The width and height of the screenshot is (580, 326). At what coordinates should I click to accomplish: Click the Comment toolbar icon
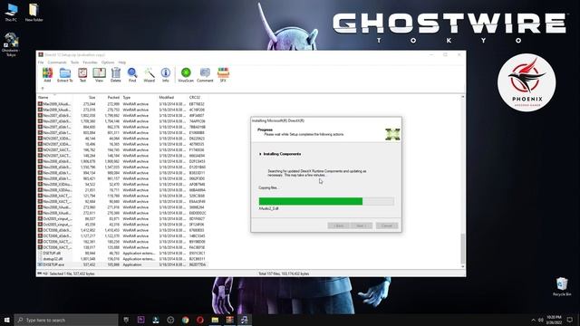tap(205, 74)
